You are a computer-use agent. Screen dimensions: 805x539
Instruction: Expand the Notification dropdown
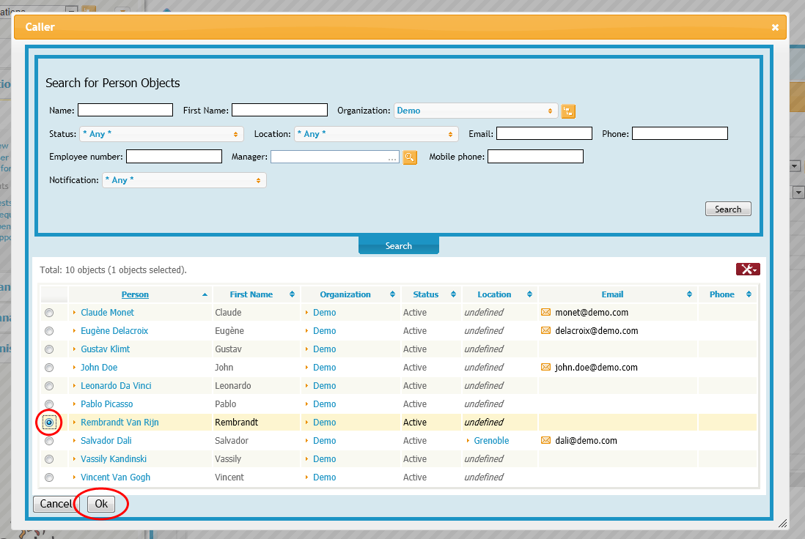pyautogui.click(x=184, y=180)
